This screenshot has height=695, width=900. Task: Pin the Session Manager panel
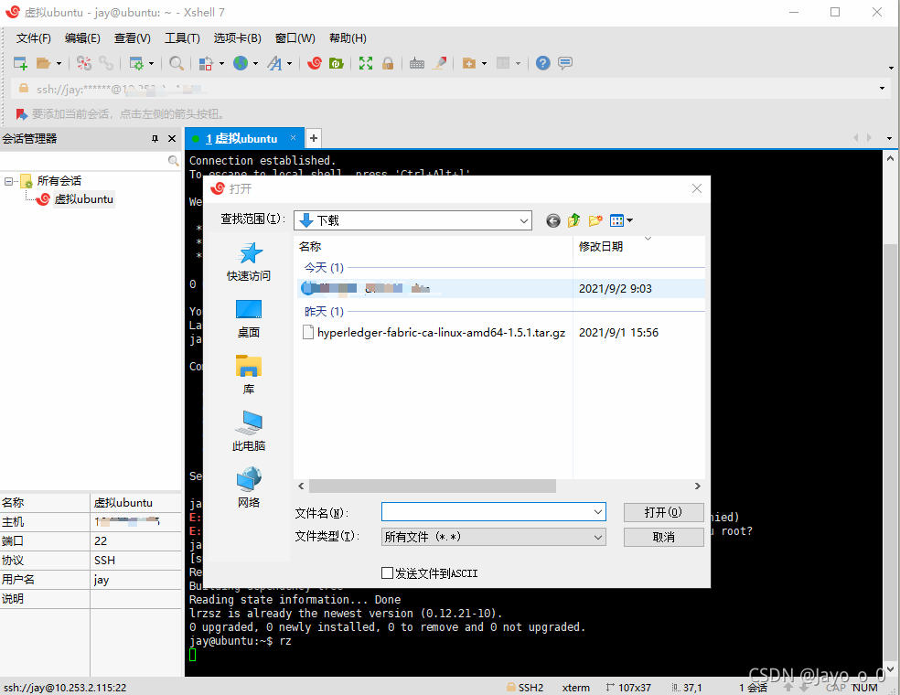click(x=155, y=139)
